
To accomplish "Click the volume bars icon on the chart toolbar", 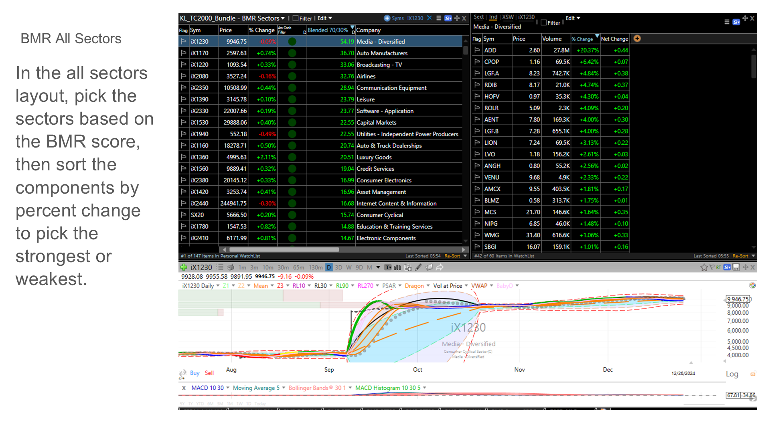I will [x=397, y=267].
